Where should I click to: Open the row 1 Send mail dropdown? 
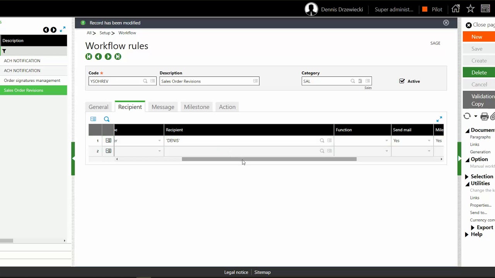pyautogui.click(x=429, y=141)
